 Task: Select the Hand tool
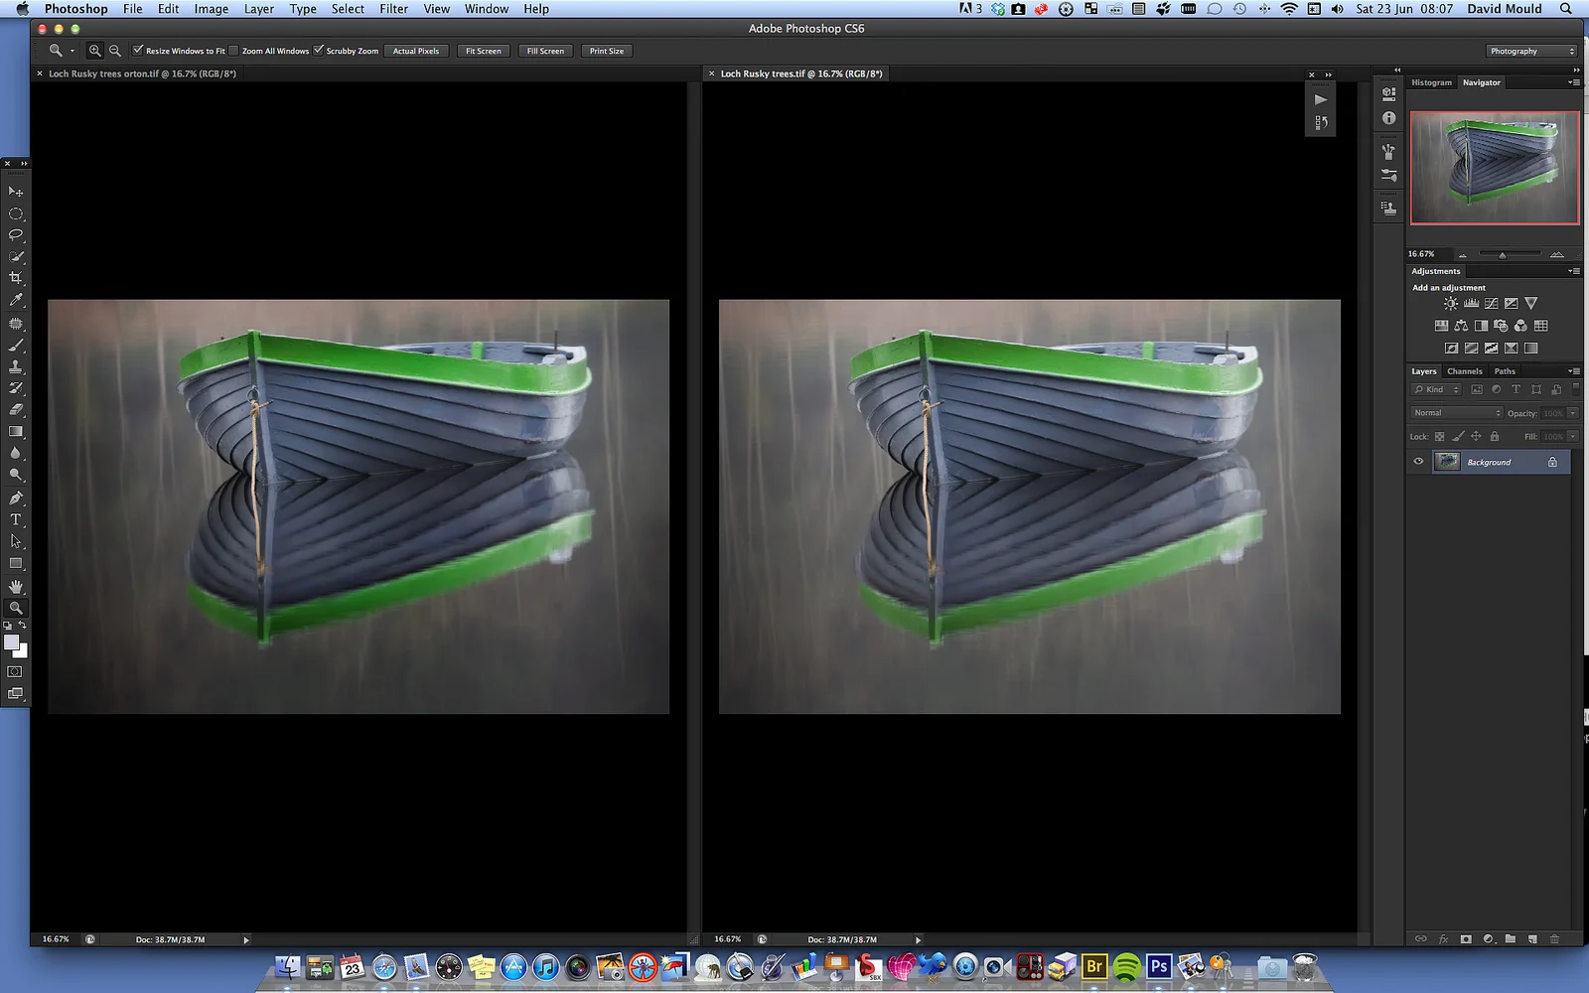(x=16, y=587)
